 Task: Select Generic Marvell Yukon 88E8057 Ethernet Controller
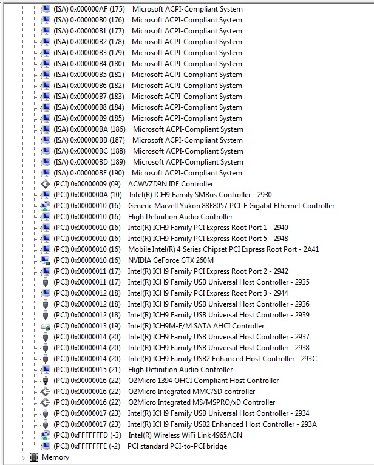231,206
